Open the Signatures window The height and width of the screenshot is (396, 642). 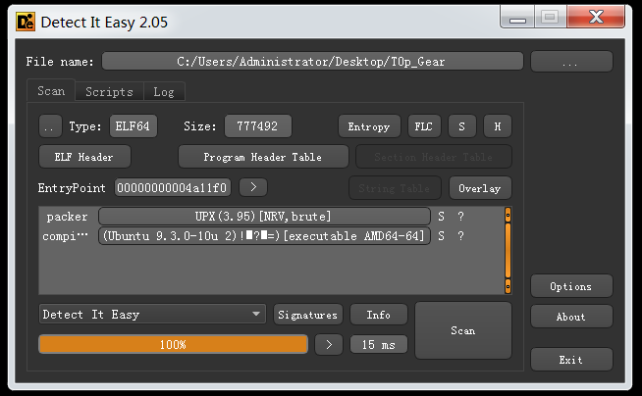[308, 315]
